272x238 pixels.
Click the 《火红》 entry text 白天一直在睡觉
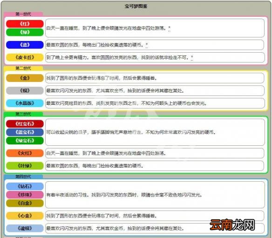coord(62,153)
